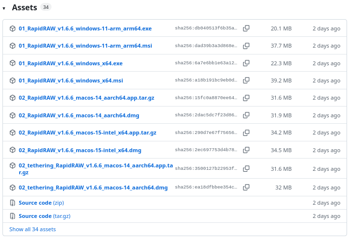Click package icon beside macos-15-intel_x64.app.tar.gz
The height and width of the screenshot is (242, 350).
coord(12,133)
